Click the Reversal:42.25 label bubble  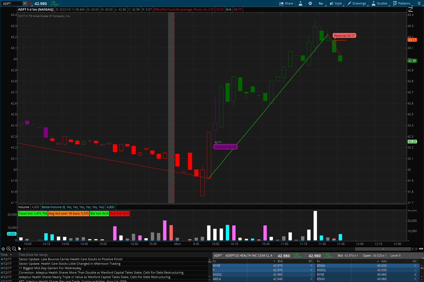tap(225, 147)
